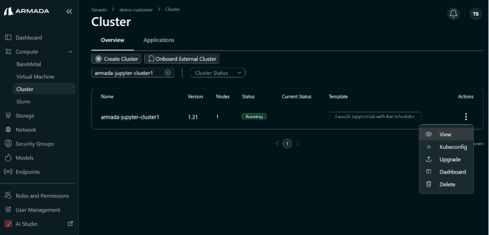Click the upload icon beside Upgrade

[429, 159]
